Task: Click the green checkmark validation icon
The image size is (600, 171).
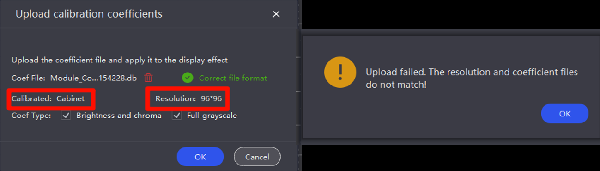Action: click(x=188, y=78)
